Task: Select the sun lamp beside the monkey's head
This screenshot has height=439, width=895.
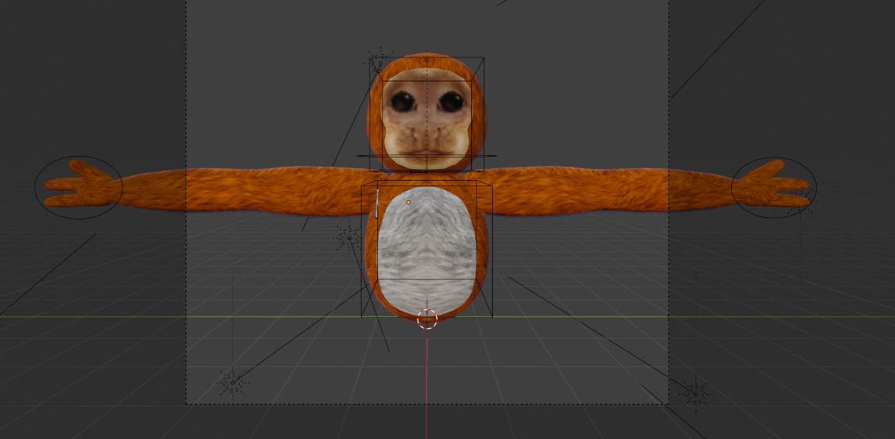Action: coord(380,63)
